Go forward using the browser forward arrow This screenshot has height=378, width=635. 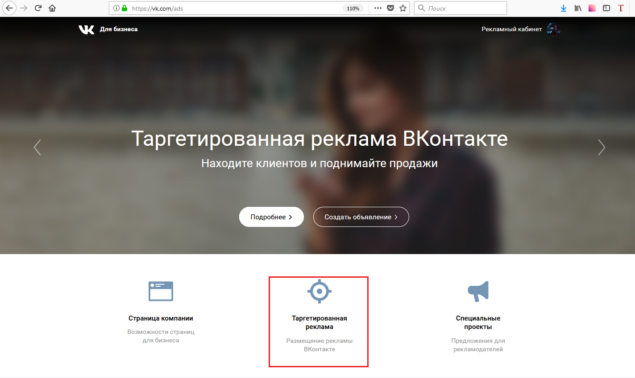pos(24,8)
